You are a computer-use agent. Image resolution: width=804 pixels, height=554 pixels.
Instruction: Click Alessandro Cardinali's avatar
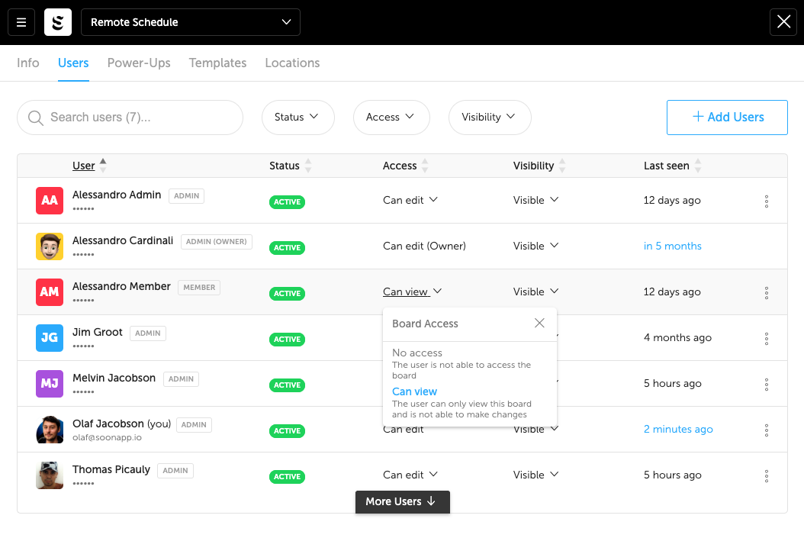click(50, 246)
